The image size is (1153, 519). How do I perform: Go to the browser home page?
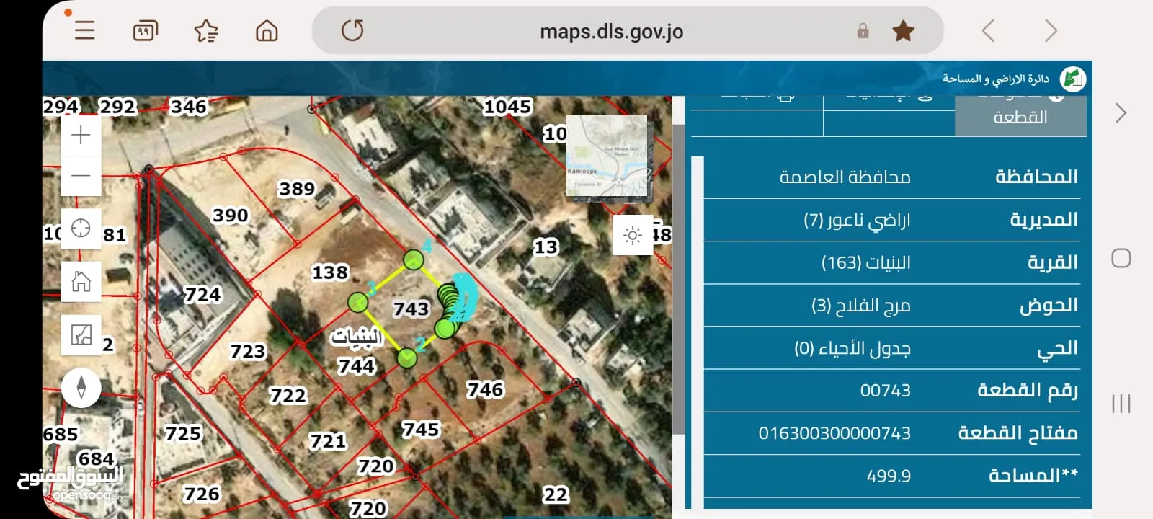pyautogui.click(x=267, y=30)
